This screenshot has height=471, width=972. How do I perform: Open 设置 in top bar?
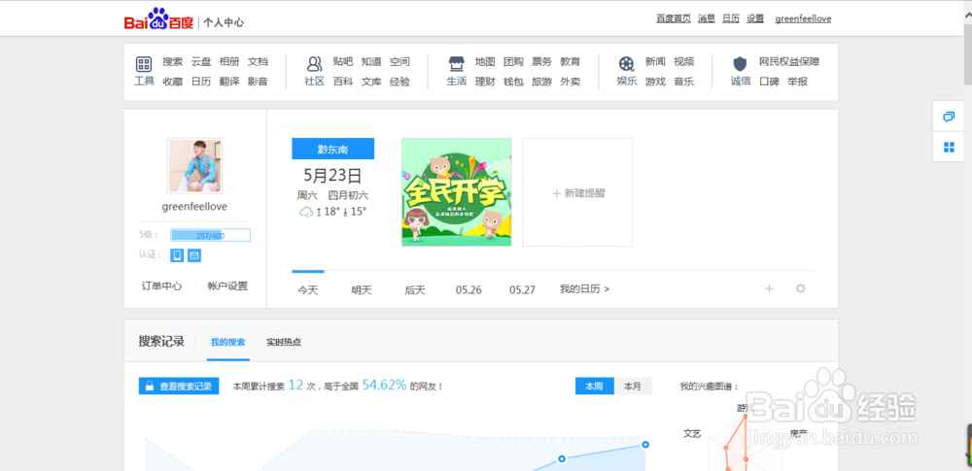[x=755, y=18]
